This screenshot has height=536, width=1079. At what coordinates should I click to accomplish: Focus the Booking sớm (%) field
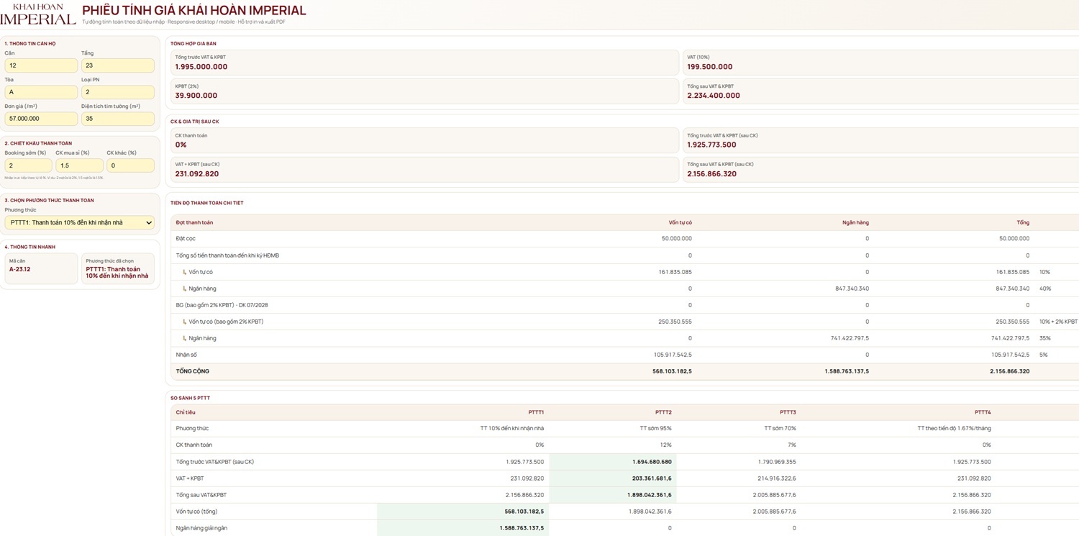(29, 165)
